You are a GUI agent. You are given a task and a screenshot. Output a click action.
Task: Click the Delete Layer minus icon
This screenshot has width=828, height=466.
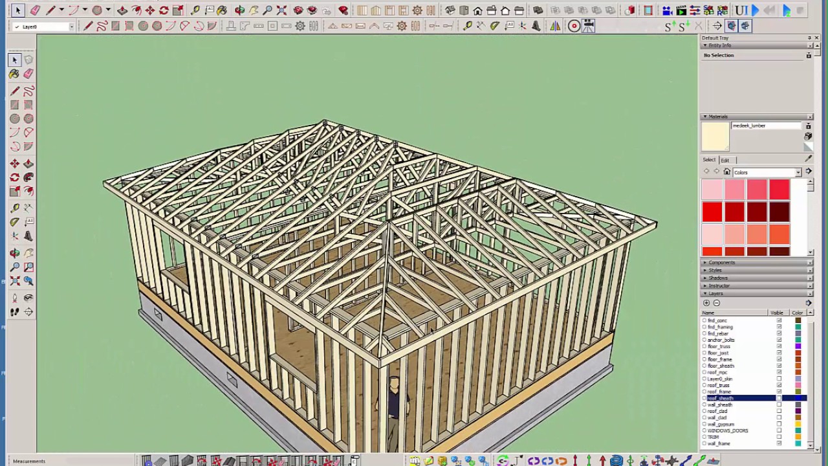click(x=716, y=303)
